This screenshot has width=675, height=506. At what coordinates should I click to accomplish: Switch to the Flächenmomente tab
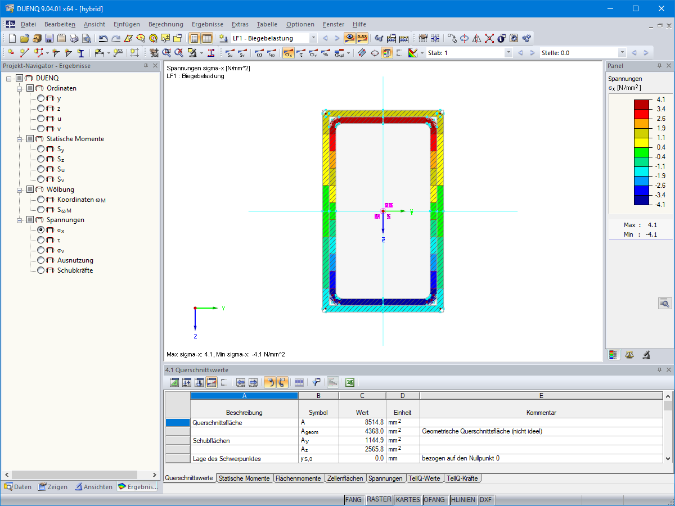tap(299, 478)
